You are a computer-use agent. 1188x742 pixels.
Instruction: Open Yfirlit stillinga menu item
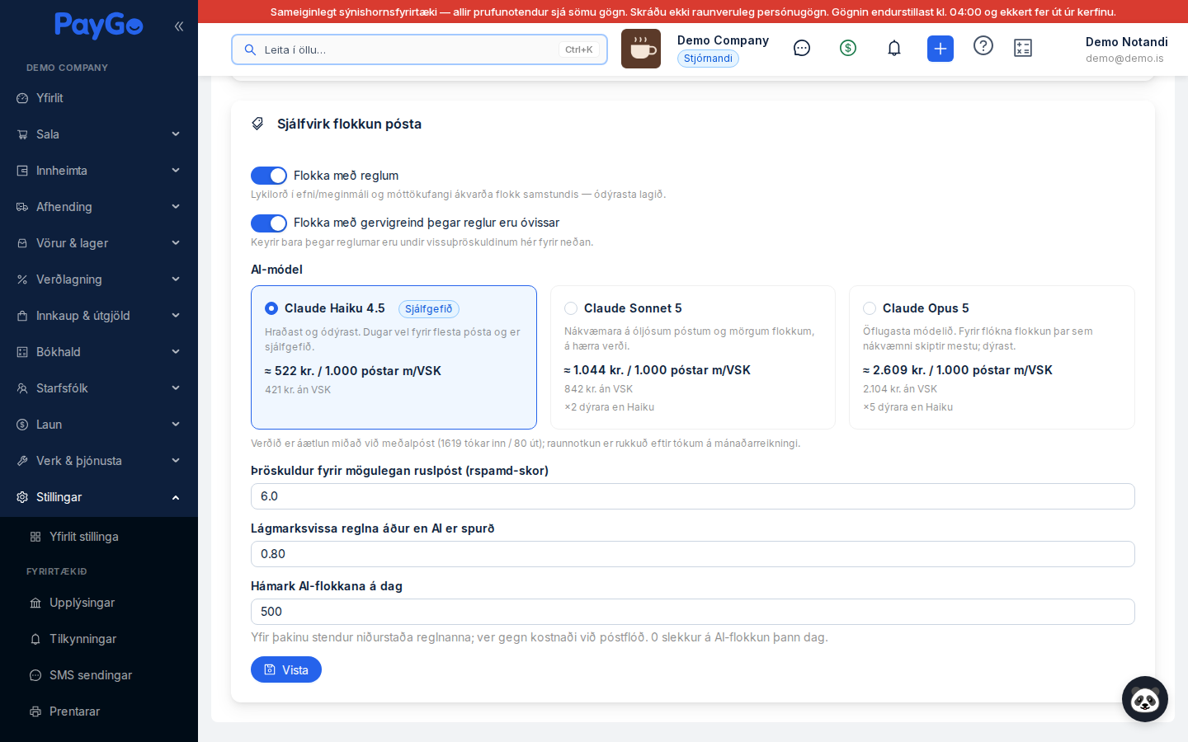pyautogui.click(x=99, y=537)
